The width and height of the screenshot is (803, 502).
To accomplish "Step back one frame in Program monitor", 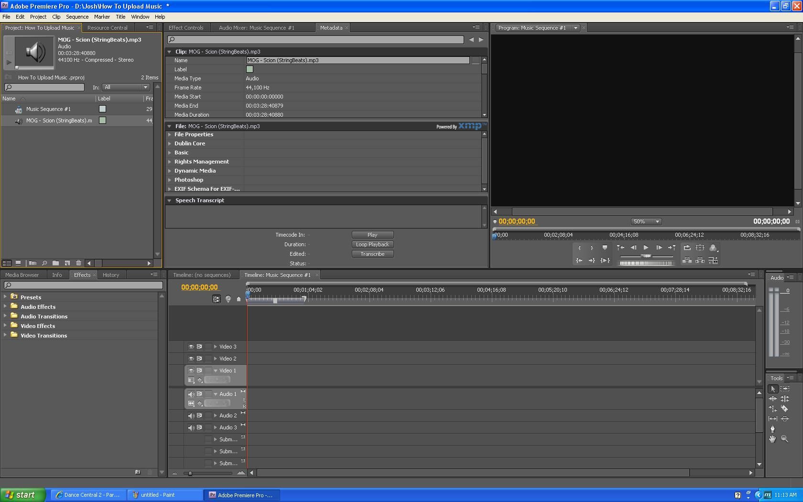I will [x=633, y=248].
